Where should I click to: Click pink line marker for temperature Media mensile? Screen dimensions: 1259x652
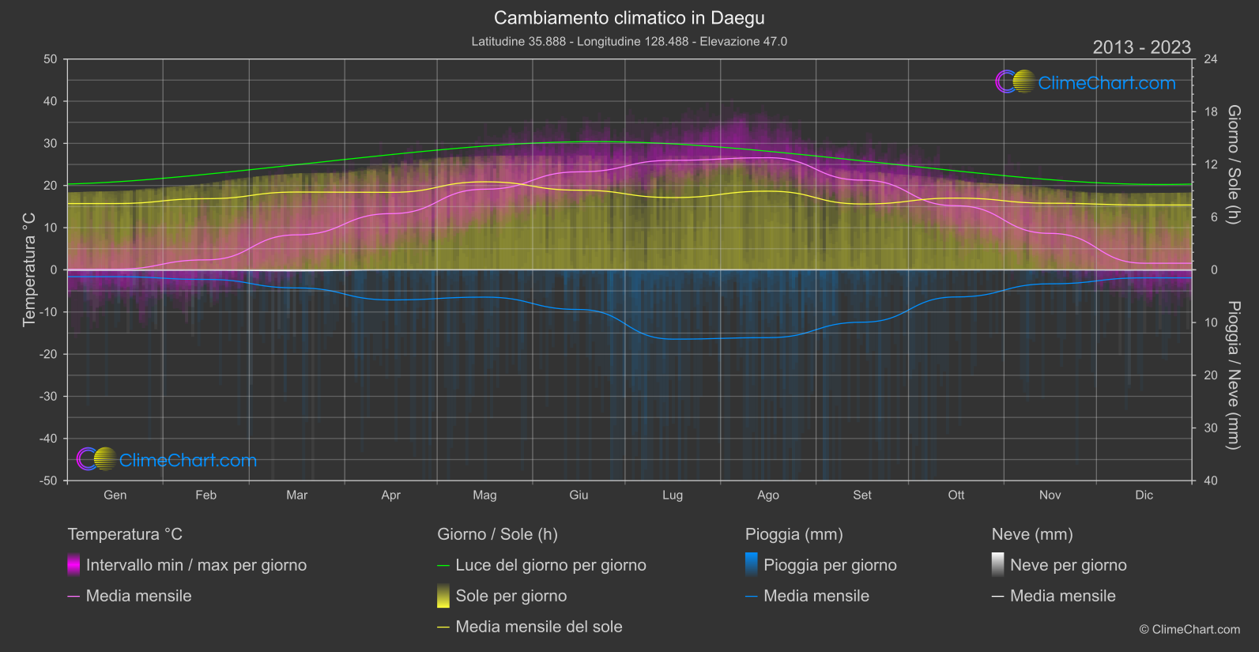(74, 597)
